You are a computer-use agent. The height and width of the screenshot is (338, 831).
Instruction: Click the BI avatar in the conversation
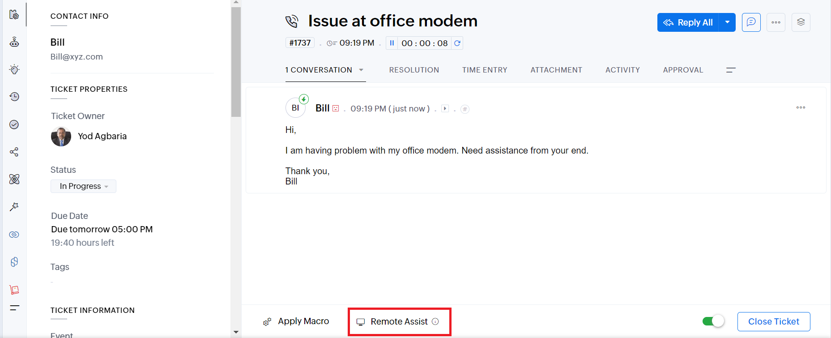(x=295, y=107)
